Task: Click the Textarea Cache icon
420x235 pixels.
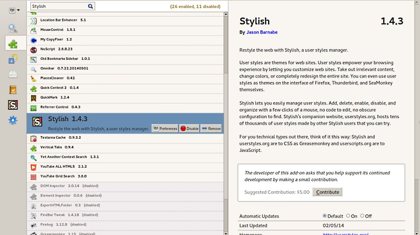Action: pyautogui.click(x=33, y=139)
